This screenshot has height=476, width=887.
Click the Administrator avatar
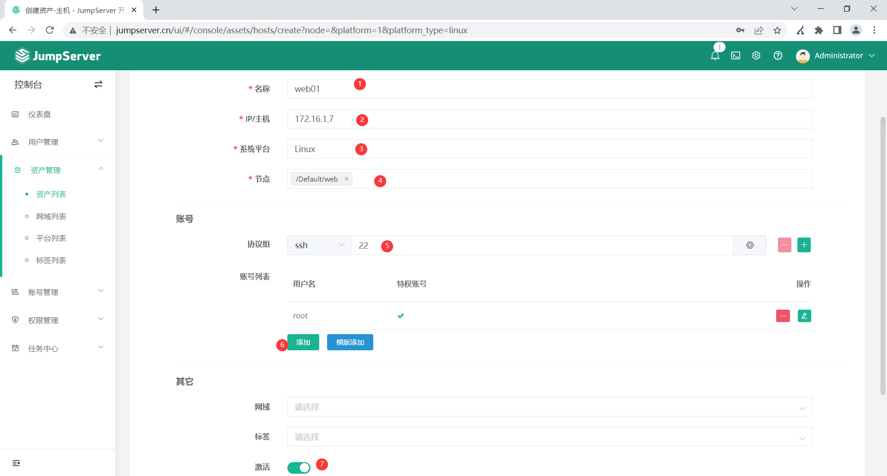coord(803,56)
